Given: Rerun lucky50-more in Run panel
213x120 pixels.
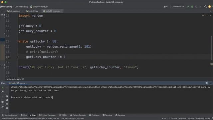Looking at the screenshot, I should pos(2,87).
